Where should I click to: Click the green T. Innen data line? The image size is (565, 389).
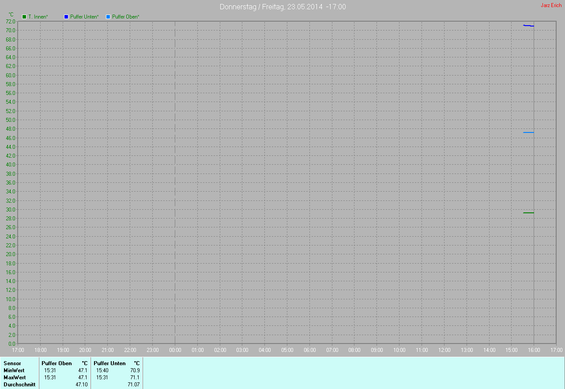(x=528, y=213)
